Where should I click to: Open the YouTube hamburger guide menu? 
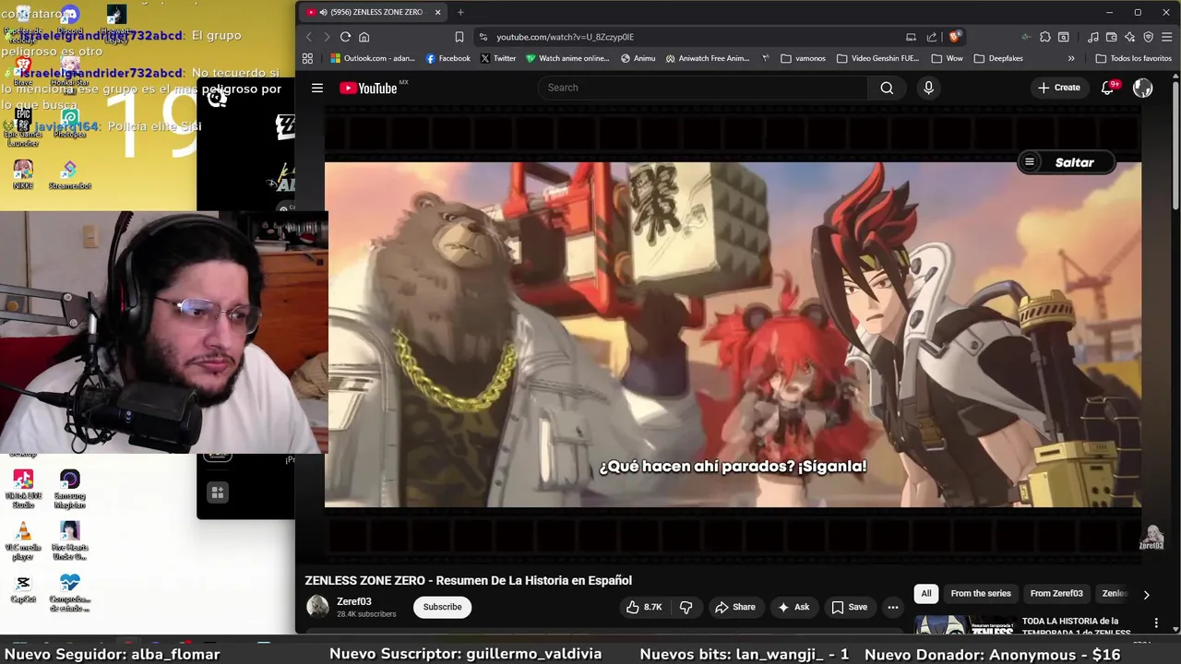pyautogui.click(x=316, y=88)
